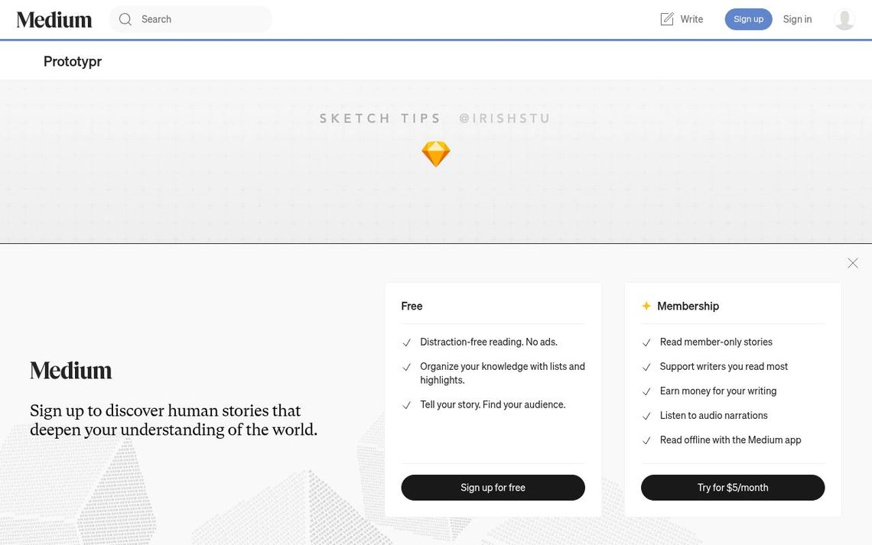Click 'Listen to audio narrations' text
Screen dimensions: 872x545
click(714, 416)
